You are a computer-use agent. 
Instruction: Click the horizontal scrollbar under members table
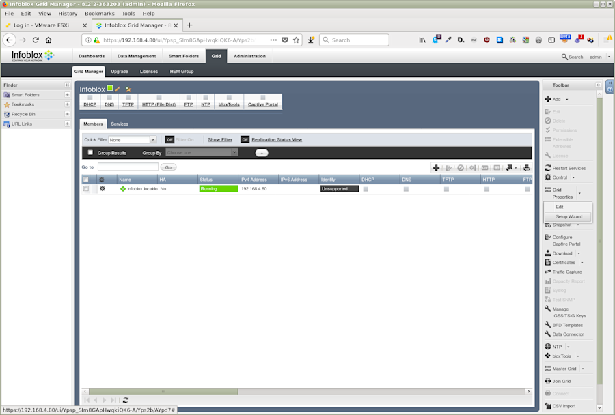tap(163, 392)
